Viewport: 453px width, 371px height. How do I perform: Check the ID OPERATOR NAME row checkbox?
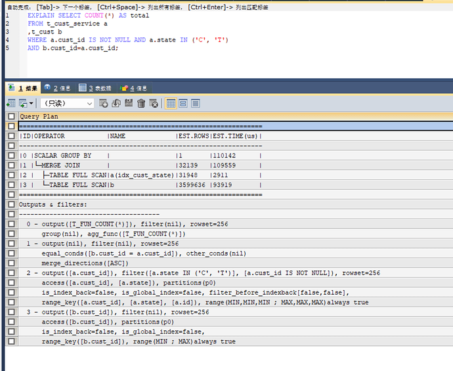coord(11,136)
